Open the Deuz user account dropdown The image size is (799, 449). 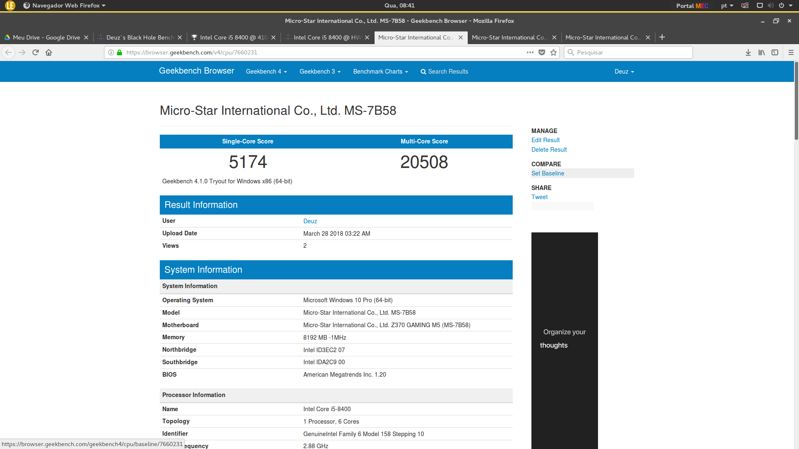click(x=624, y=72)
